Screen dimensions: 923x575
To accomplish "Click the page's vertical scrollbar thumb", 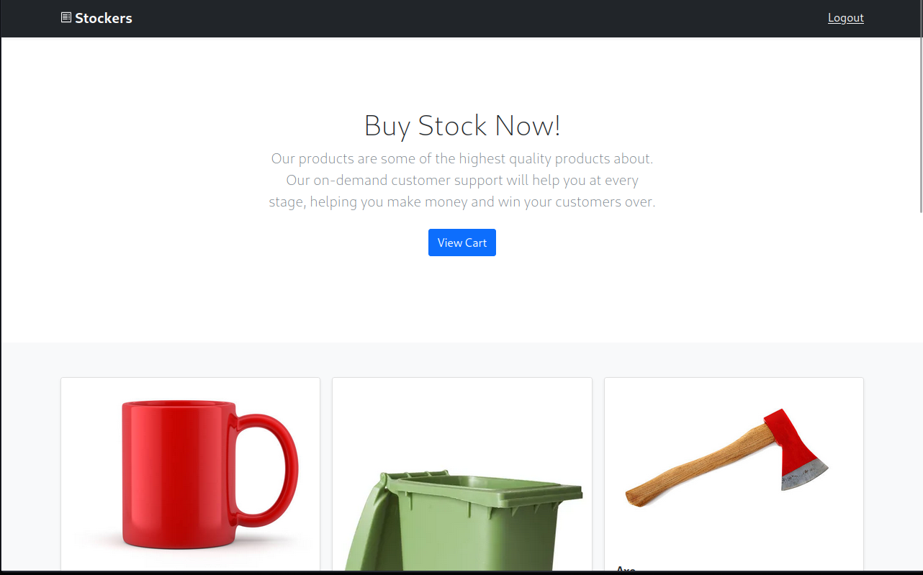I will (x=920, y=107).
